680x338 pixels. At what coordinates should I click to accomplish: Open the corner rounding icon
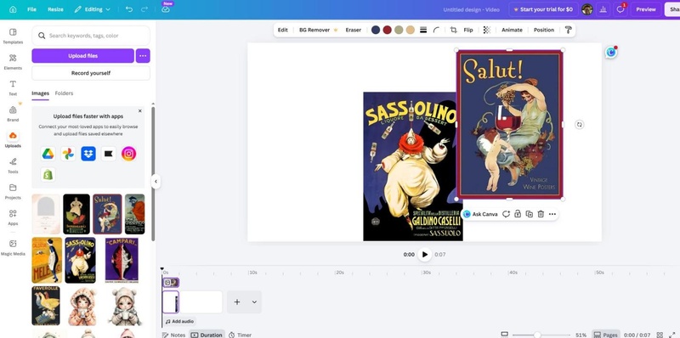click(436, 30)
